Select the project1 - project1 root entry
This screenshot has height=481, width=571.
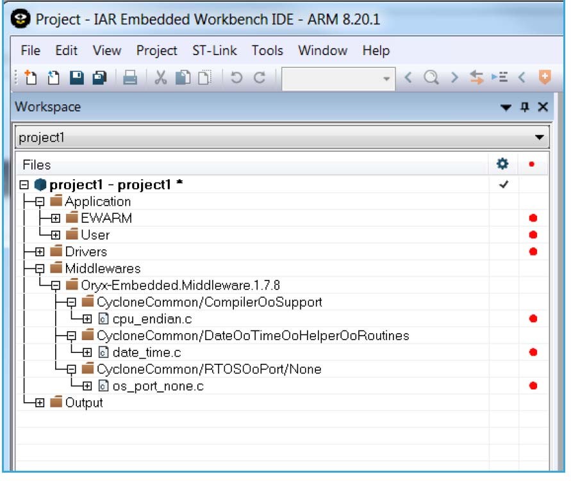coord(116,185)
